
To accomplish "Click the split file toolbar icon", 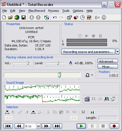I will point(97,18).
